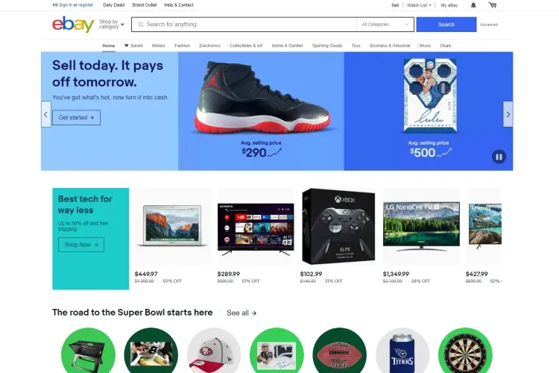Open the All Categories dropdown
Screen dimensions: 559x373
(x=385, y=25)
